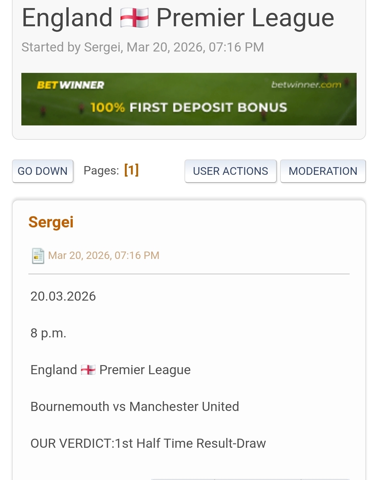The width and height of the screenshot is (378, 480).
Task: Click the post document icon beside the timestamp
Action: [x=38, y=256]
